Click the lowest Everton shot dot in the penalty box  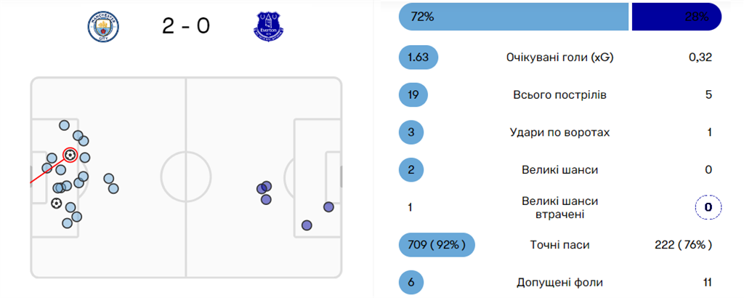(307, 225)
